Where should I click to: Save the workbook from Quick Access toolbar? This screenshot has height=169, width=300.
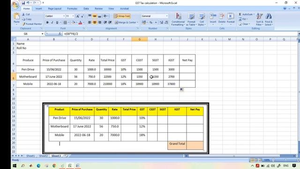(23, 3)
